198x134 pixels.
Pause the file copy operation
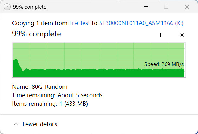[x=162, y=35]
